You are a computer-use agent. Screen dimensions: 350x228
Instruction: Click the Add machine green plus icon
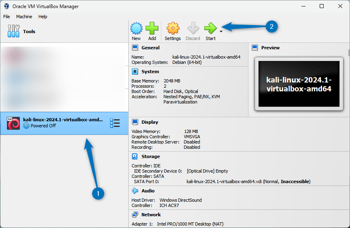coord(152,28)
